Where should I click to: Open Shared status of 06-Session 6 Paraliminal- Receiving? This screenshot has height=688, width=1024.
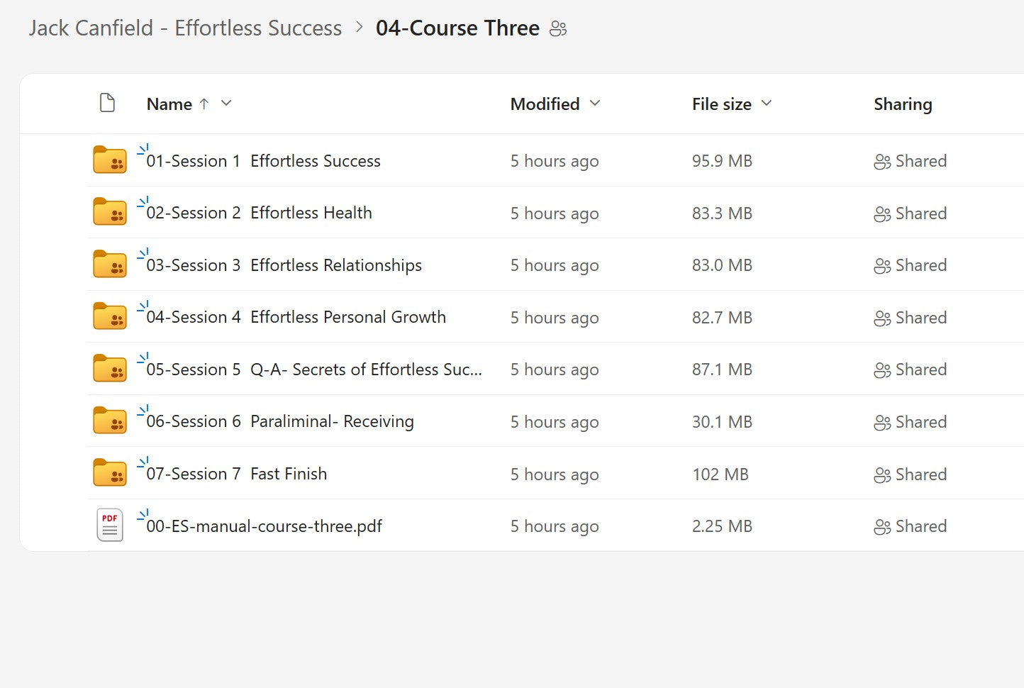coord(910,421)
